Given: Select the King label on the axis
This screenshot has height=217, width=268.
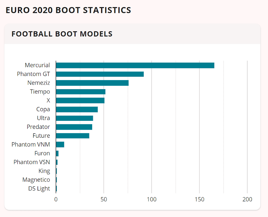Looking at the screenshot, I should coord(44,171).
